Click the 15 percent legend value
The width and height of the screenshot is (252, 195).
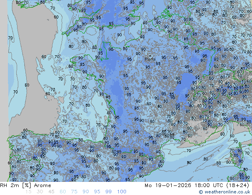[x=28, y=192]
